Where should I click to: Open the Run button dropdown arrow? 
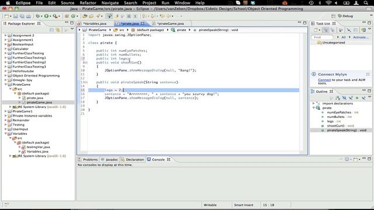tap(50, 16)
